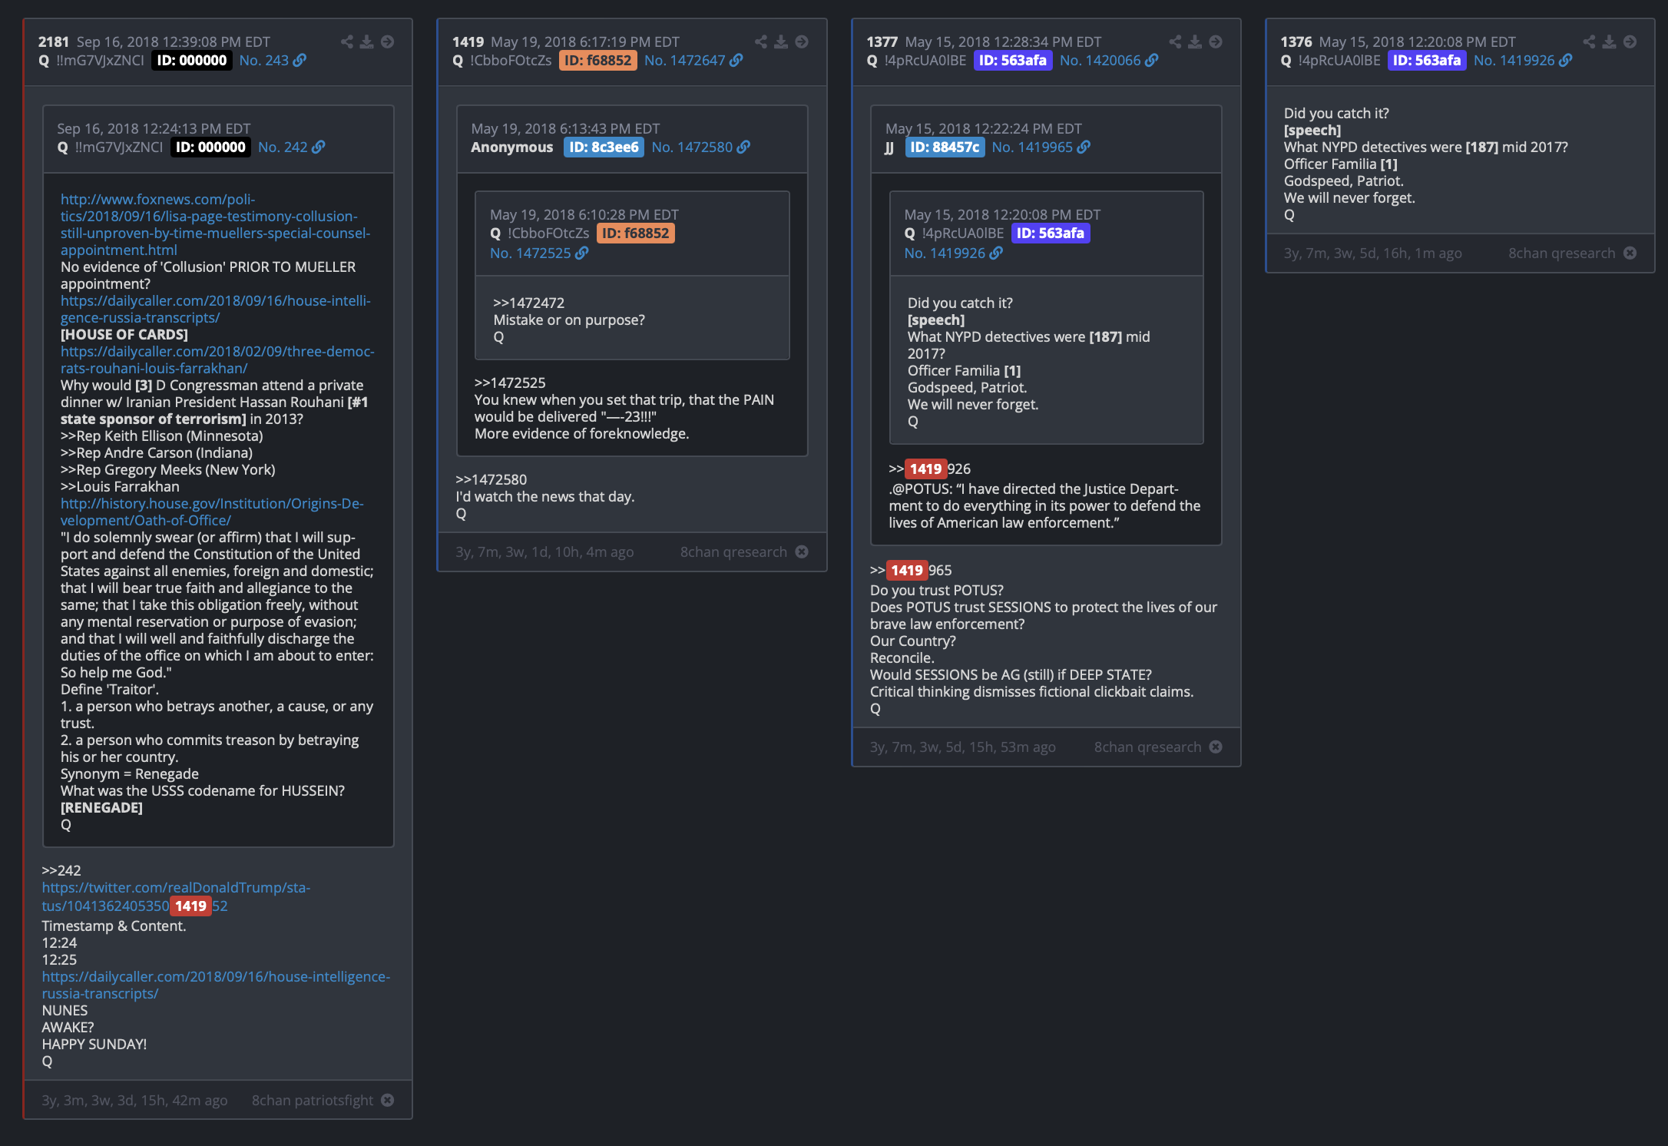Click '8chan patriotsfight' board label
This screenshot has width=1668, height=1146.
point(313,1100)
